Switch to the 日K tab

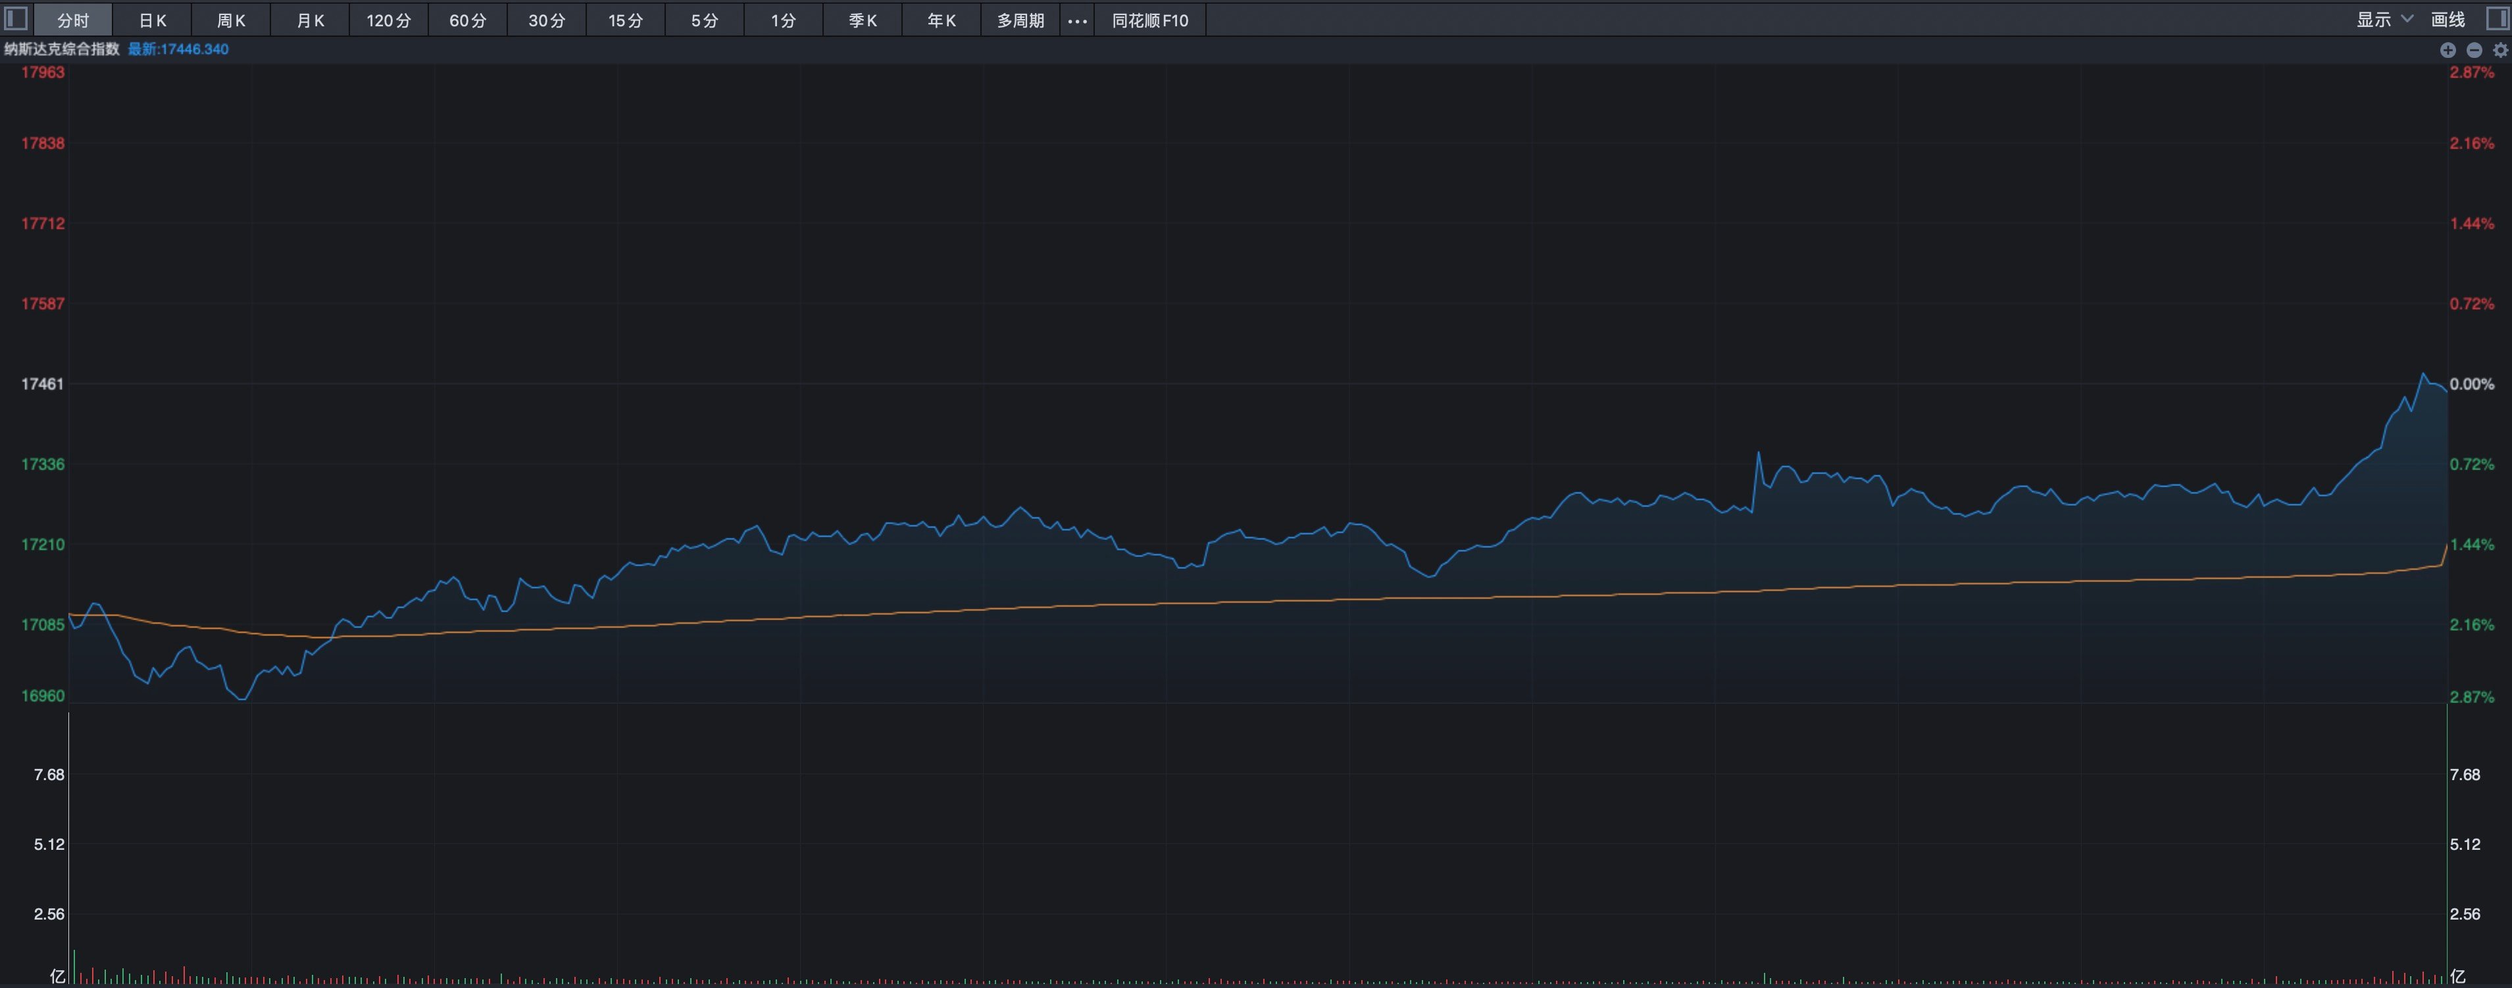point(152,20)
